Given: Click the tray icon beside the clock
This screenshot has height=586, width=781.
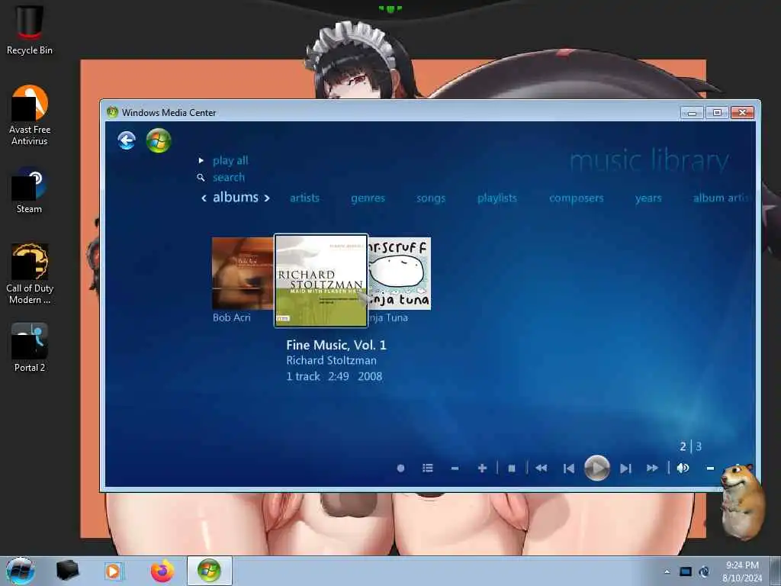Looking at the screenshot, I should [x=704, y=572].
